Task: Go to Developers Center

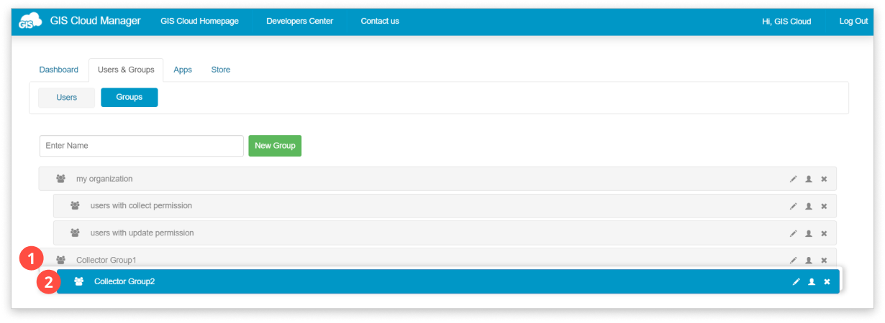Action: pyautogui.click(x=299, y=22)
